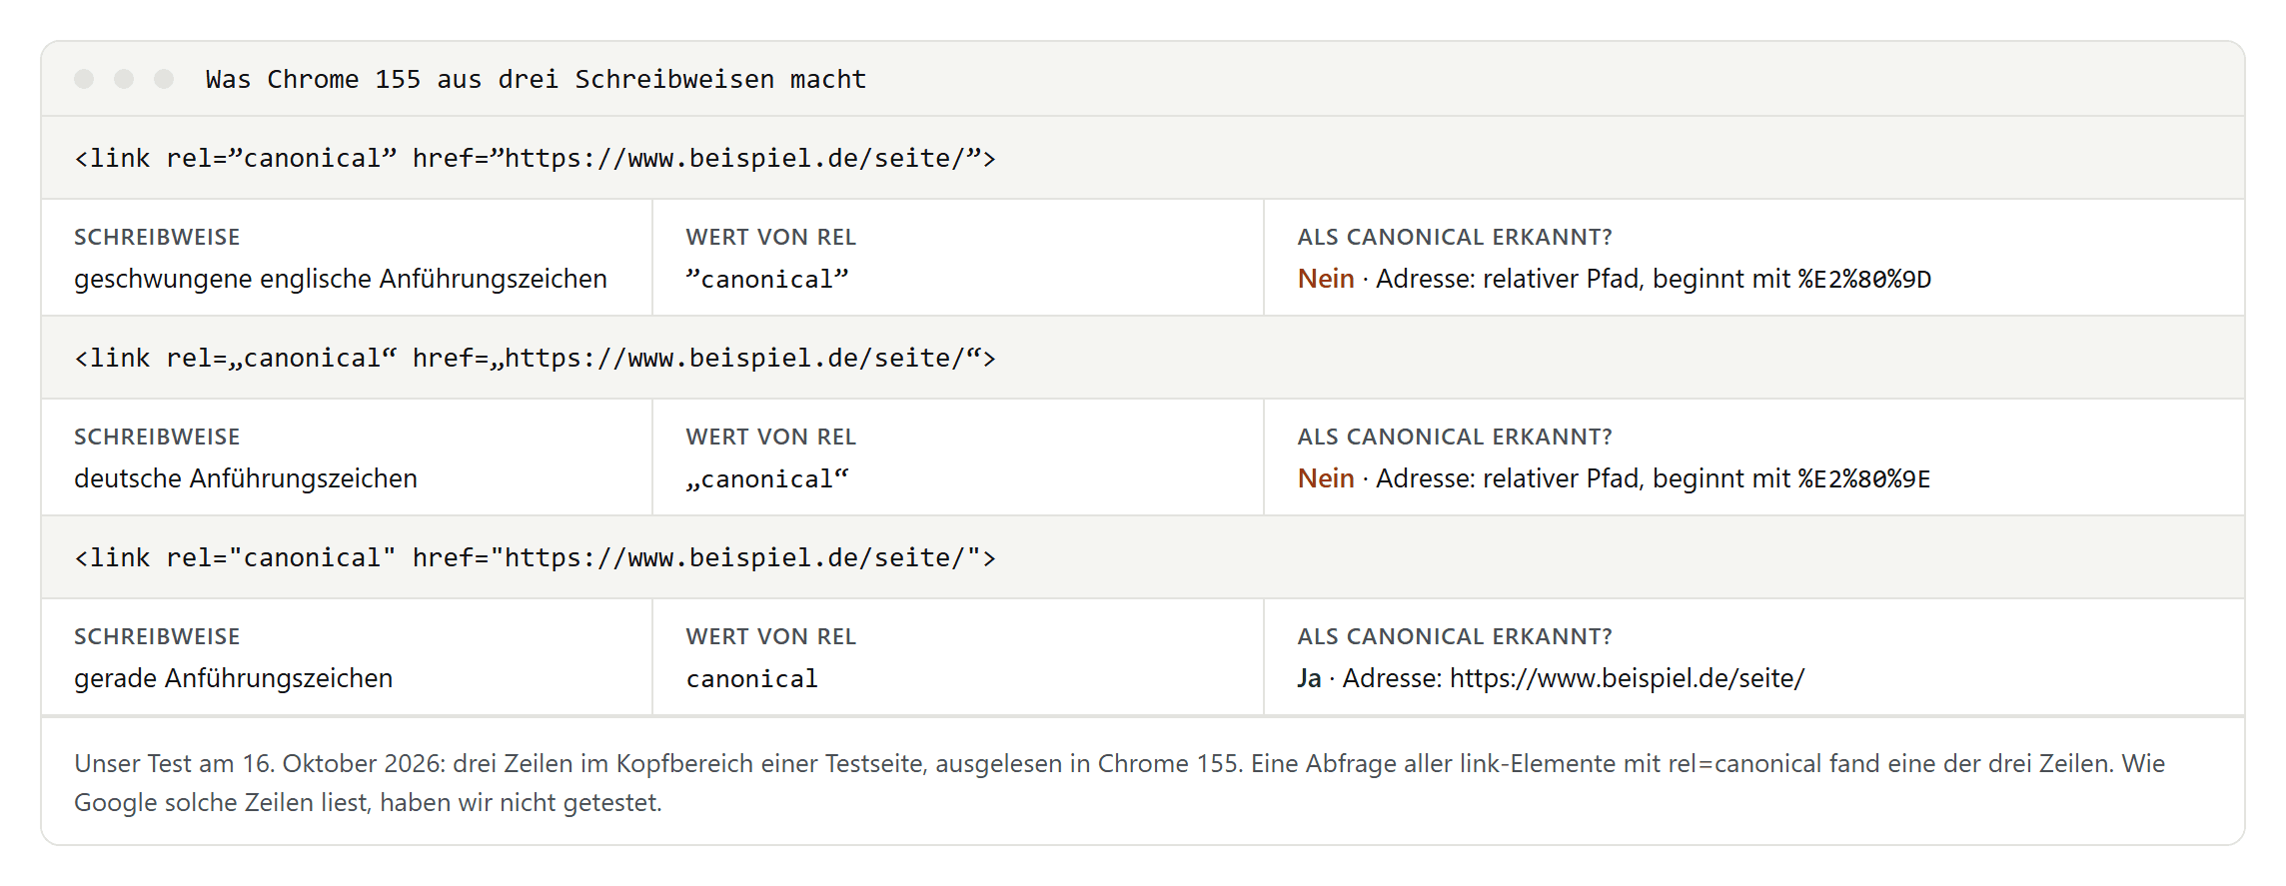Click 'Ja · Adresse: https://www.beispiel.de/seite/' result
The image size is (2286, 886).
point(1551,678)
